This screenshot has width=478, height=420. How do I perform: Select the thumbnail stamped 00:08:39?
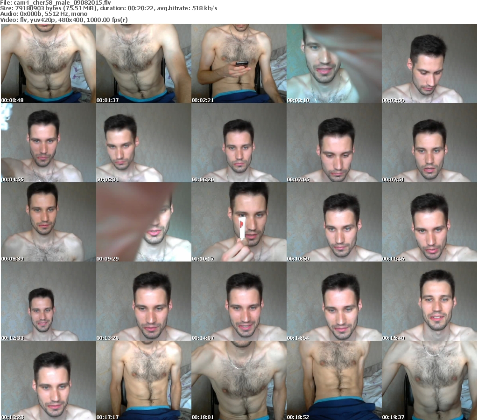coord(49,222)
